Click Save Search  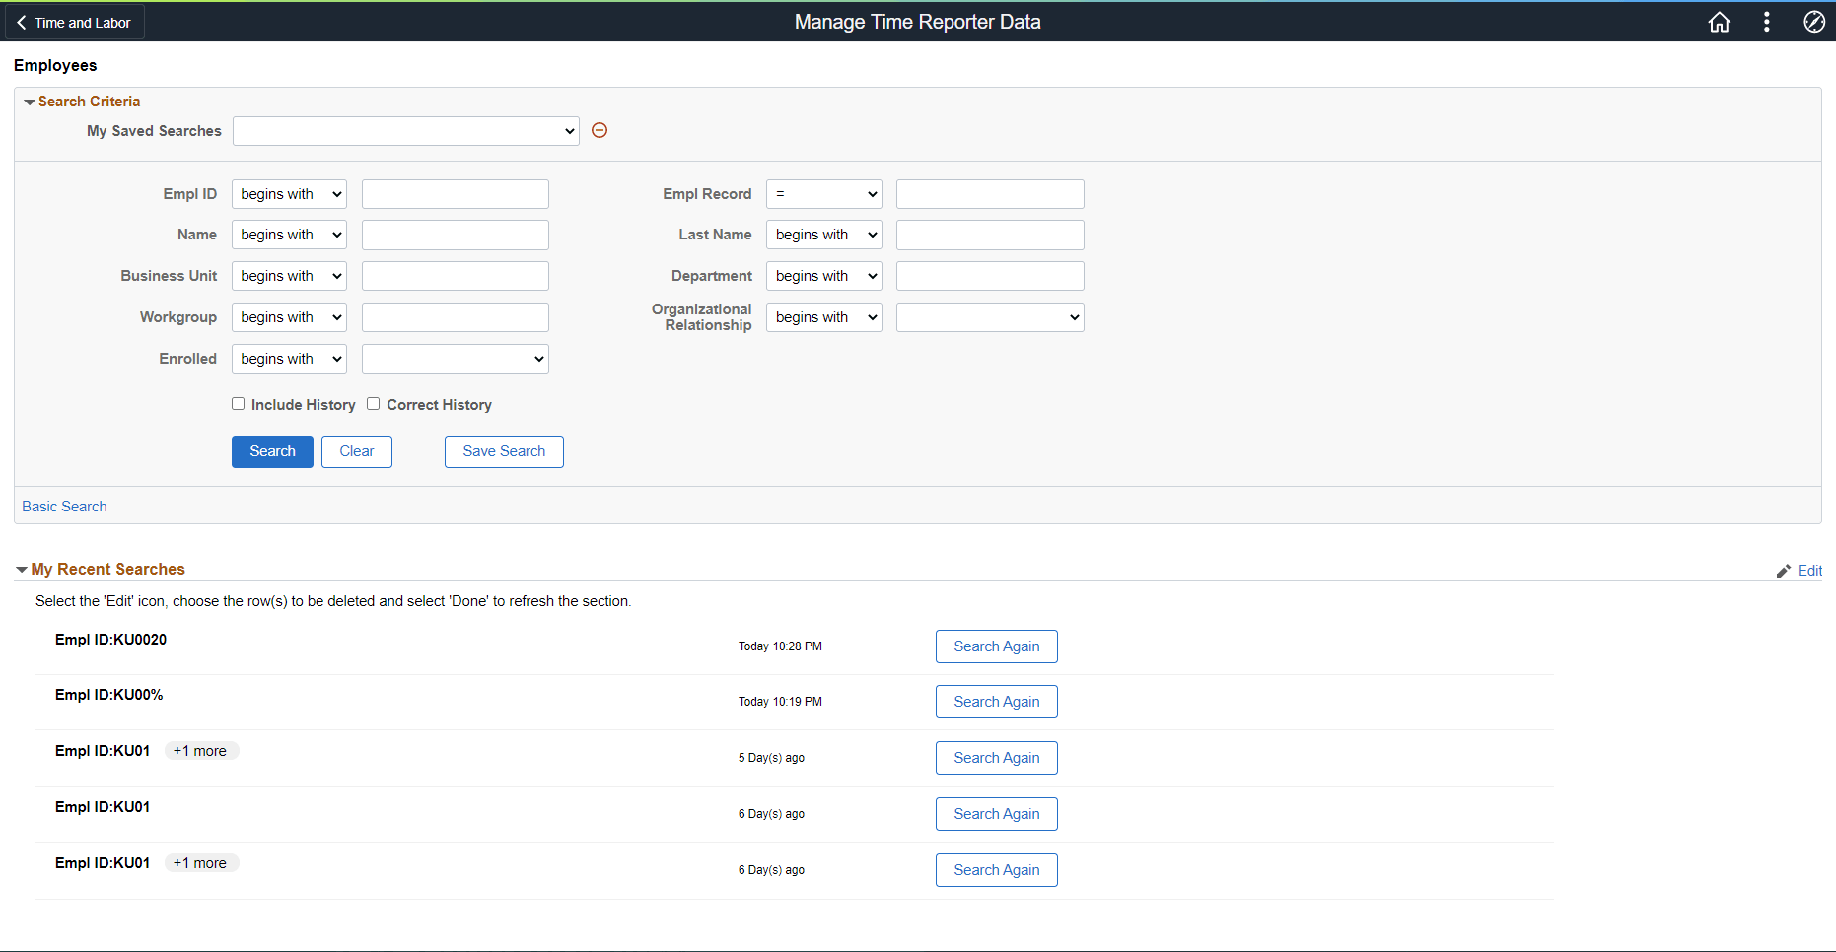504,451
